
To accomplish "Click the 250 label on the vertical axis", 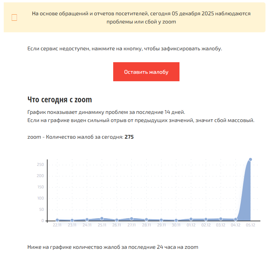I will click(x=40, y=165).
